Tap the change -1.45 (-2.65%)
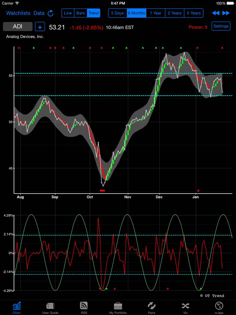 pyautogui.click(x=86, y=28)
